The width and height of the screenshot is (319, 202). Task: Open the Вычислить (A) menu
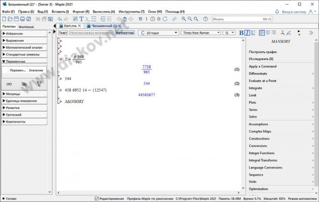(x=104, y=11)
